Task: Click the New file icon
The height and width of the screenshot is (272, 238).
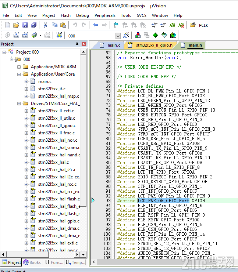Action: point(7,25)
